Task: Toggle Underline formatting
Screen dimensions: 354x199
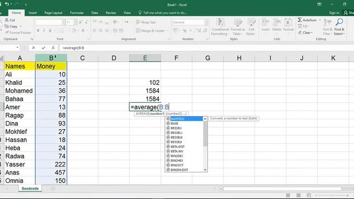Action: (50, 30)
